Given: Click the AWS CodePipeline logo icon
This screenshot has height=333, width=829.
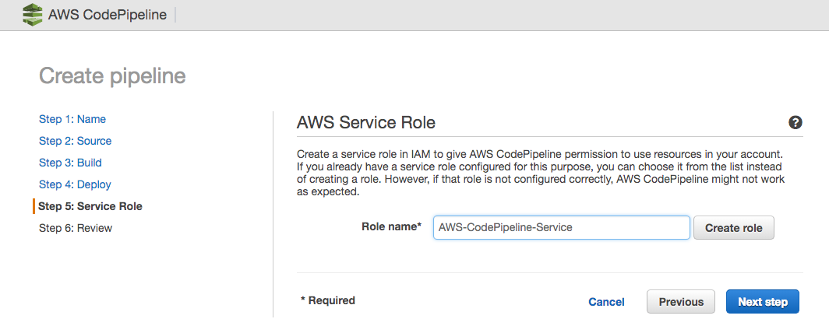Looking at the screenshot, I should pos(32,15).
